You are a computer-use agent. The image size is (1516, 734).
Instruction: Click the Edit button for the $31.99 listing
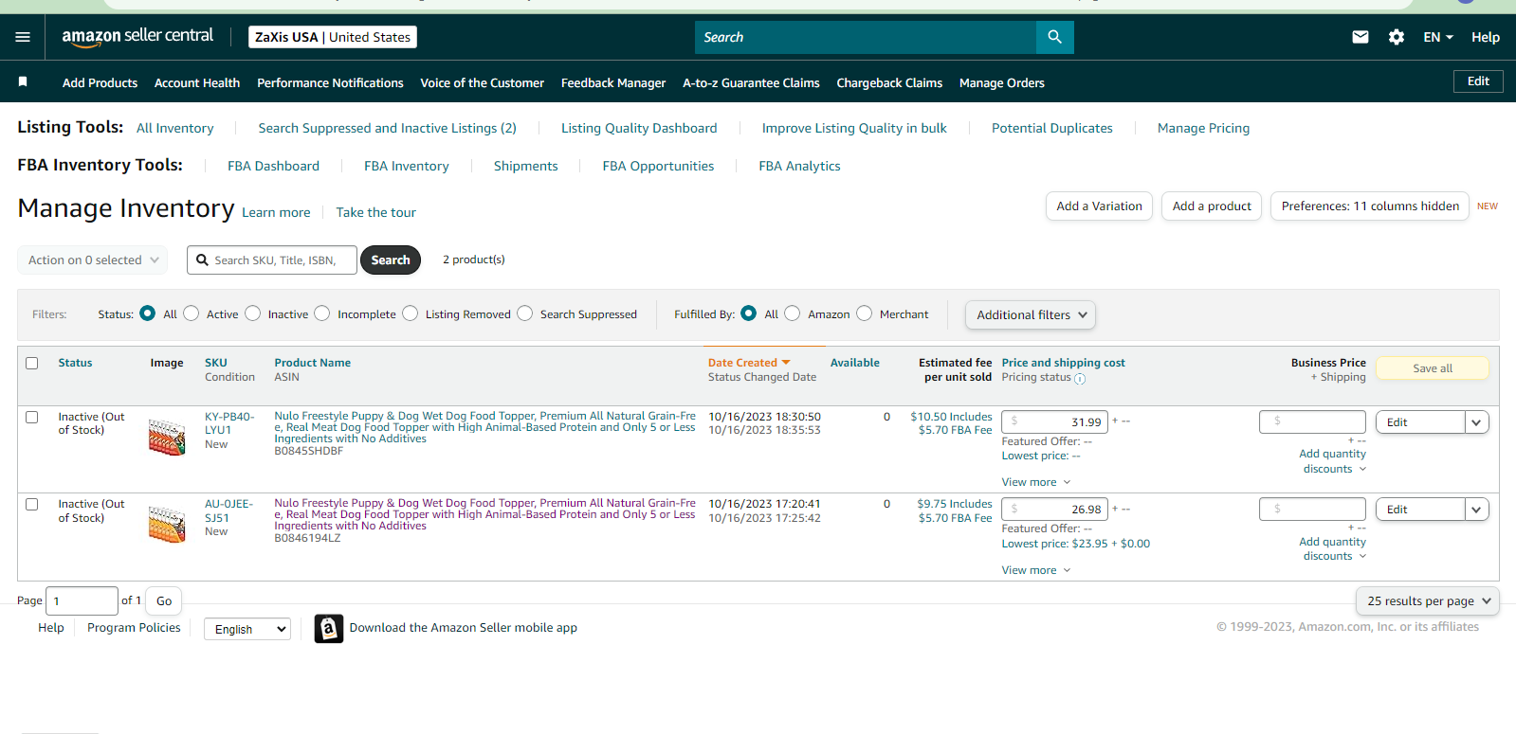point(1420,422)
